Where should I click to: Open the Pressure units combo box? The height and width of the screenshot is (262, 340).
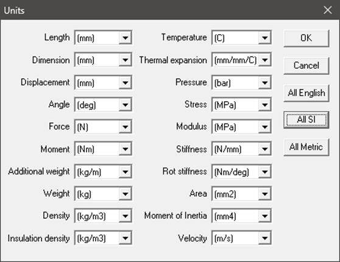pos(241,82)
